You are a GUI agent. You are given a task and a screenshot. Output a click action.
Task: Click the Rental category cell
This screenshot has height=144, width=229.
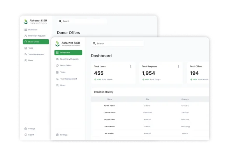[185, 133]
